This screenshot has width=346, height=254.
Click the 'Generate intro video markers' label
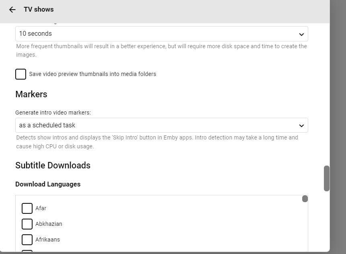53,113
